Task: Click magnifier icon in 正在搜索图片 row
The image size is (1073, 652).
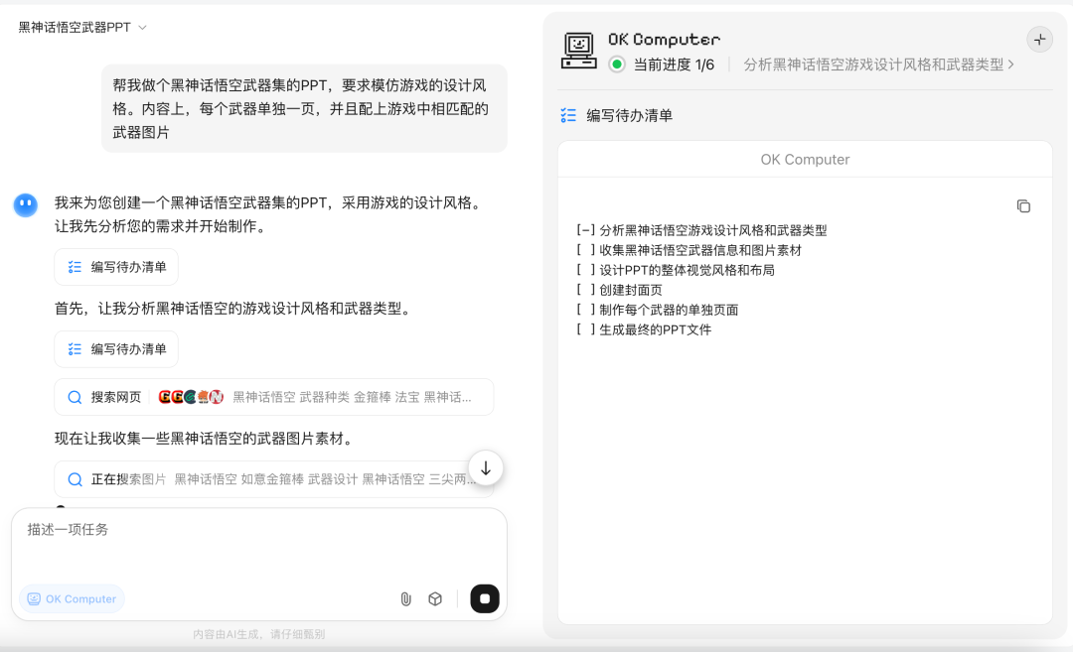Action: pos(75,479)
